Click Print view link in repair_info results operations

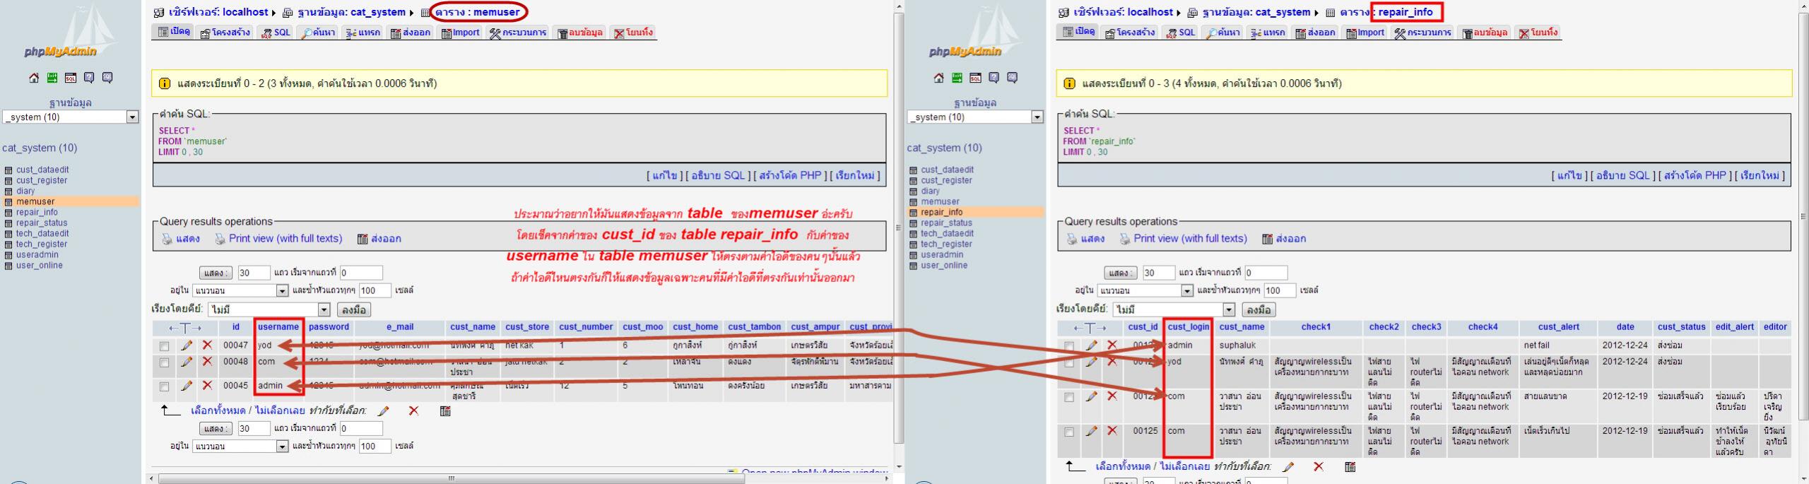point(1190,239)
